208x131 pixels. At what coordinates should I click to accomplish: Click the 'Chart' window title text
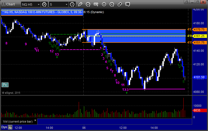(10, 4)
